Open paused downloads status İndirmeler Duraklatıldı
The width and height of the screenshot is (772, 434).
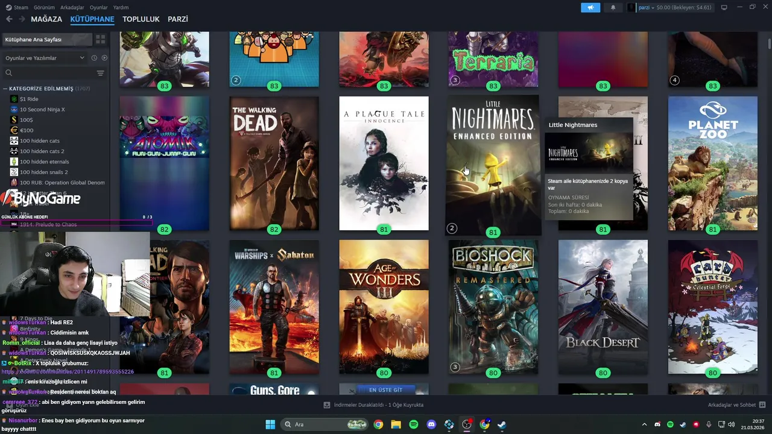point(374,405)
